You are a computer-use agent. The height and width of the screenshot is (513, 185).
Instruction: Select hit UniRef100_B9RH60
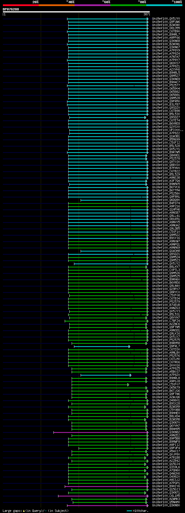pyautogui.click(x=166, y=280)
